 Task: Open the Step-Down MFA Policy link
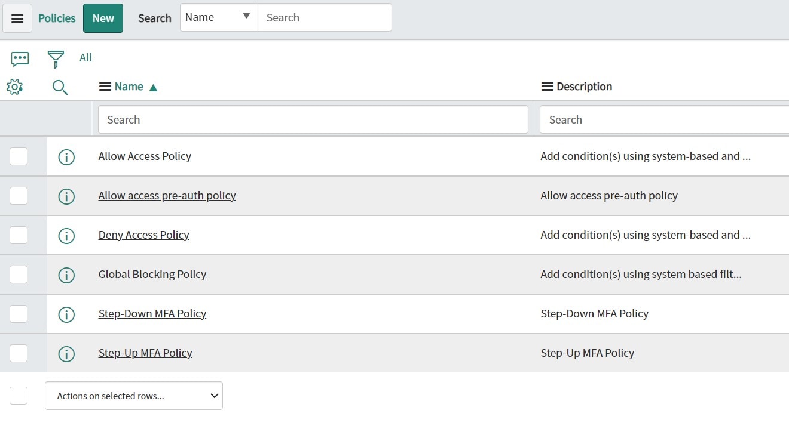[152, 313]
